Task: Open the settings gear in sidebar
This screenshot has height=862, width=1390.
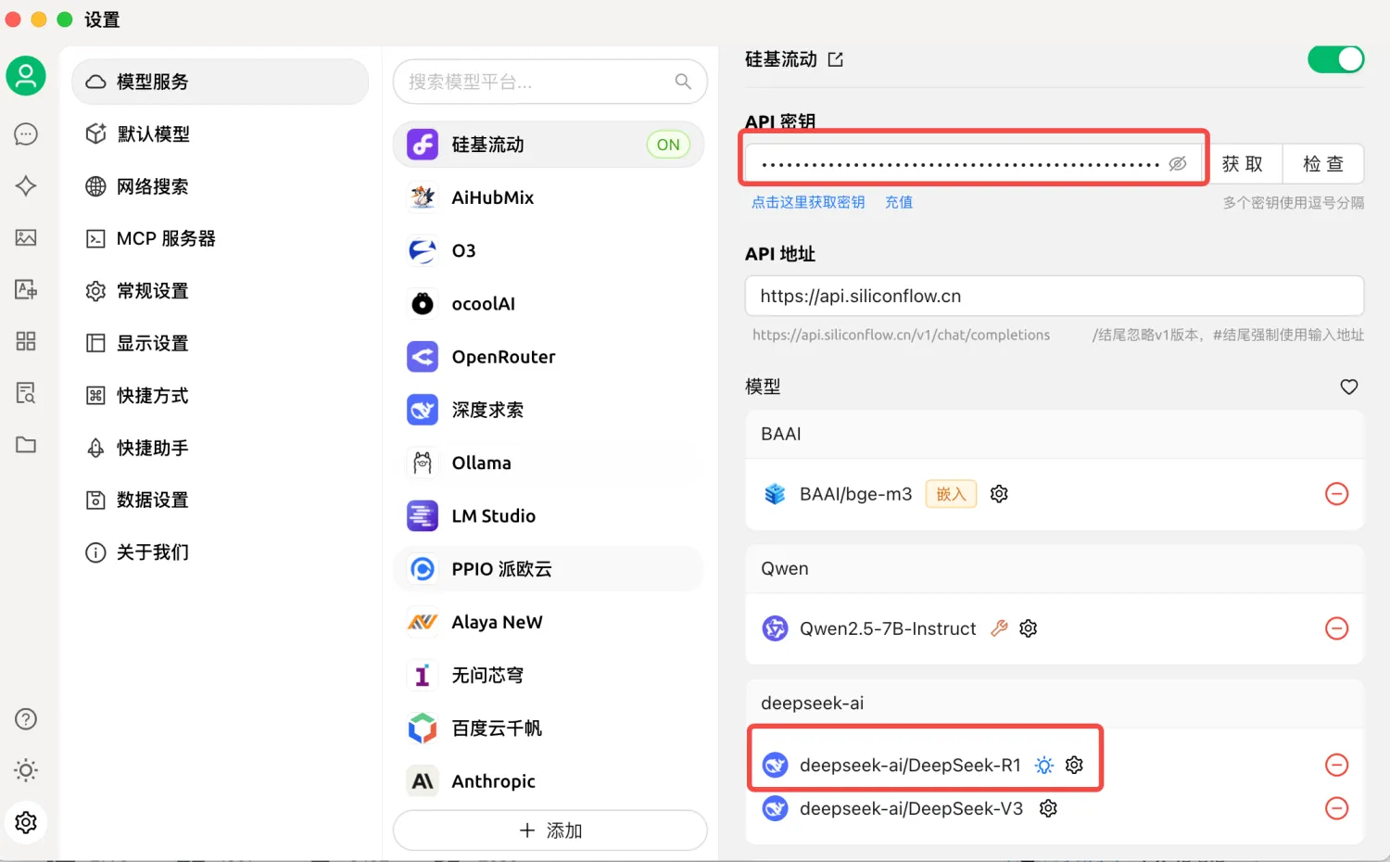Action: click(26, 822)
